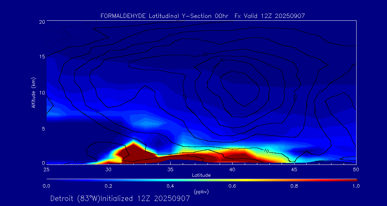Select the 1.0 colorbar tick label

coord(356,186)
